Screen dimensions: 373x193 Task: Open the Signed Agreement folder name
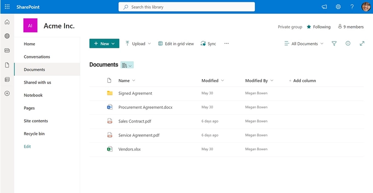136,94
